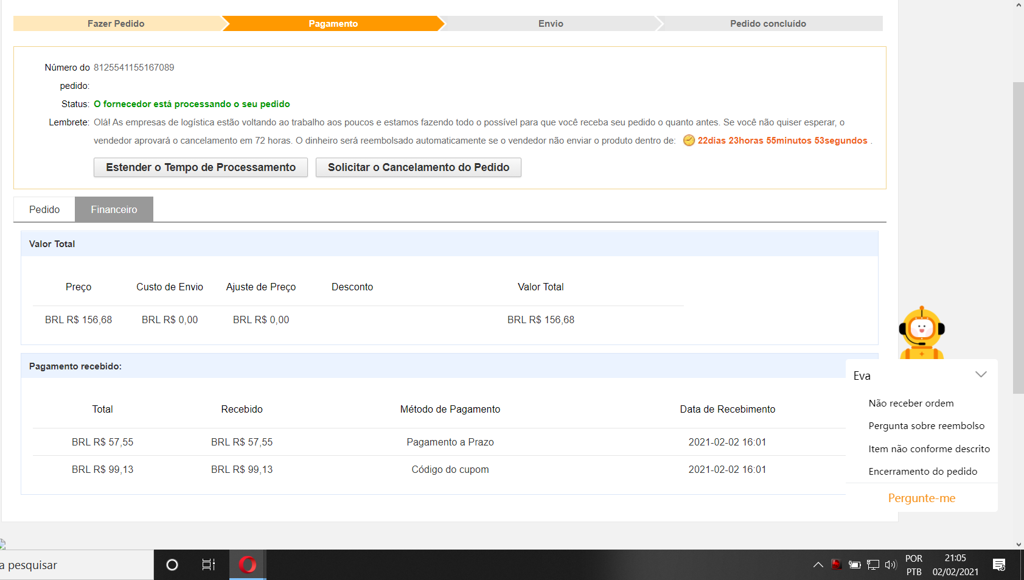Open the taskbar clock and date
The image size is (1024, 580).
[x=955, y=565]
